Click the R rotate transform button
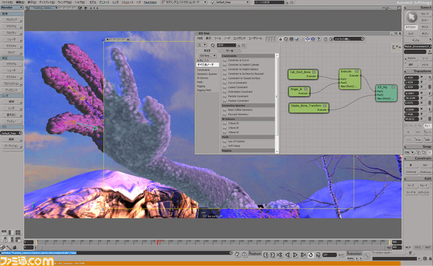The image size is (433, 266). coord(430,94)
